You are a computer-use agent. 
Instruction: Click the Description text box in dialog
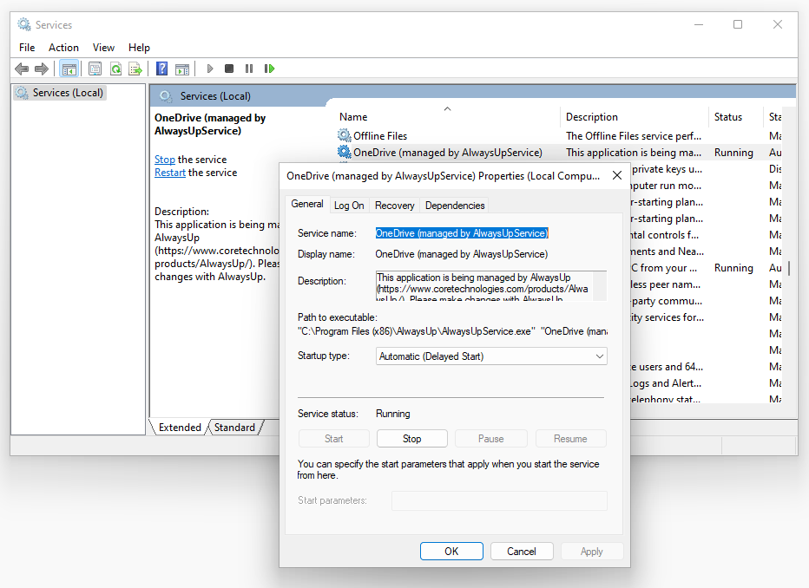point(484,286)
